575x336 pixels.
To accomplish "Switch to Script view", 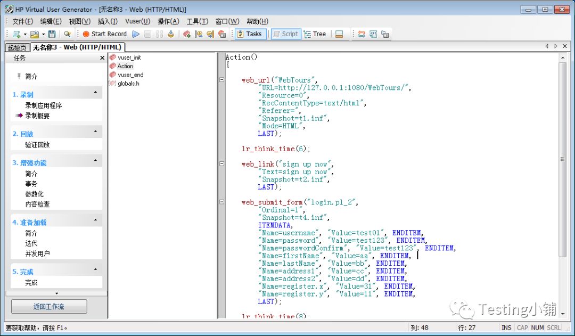I will click(x=286, y=34).
